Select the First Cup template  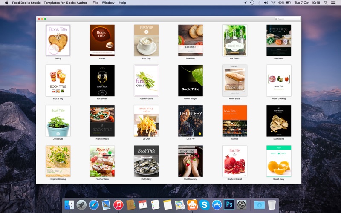tap(146, 40)
